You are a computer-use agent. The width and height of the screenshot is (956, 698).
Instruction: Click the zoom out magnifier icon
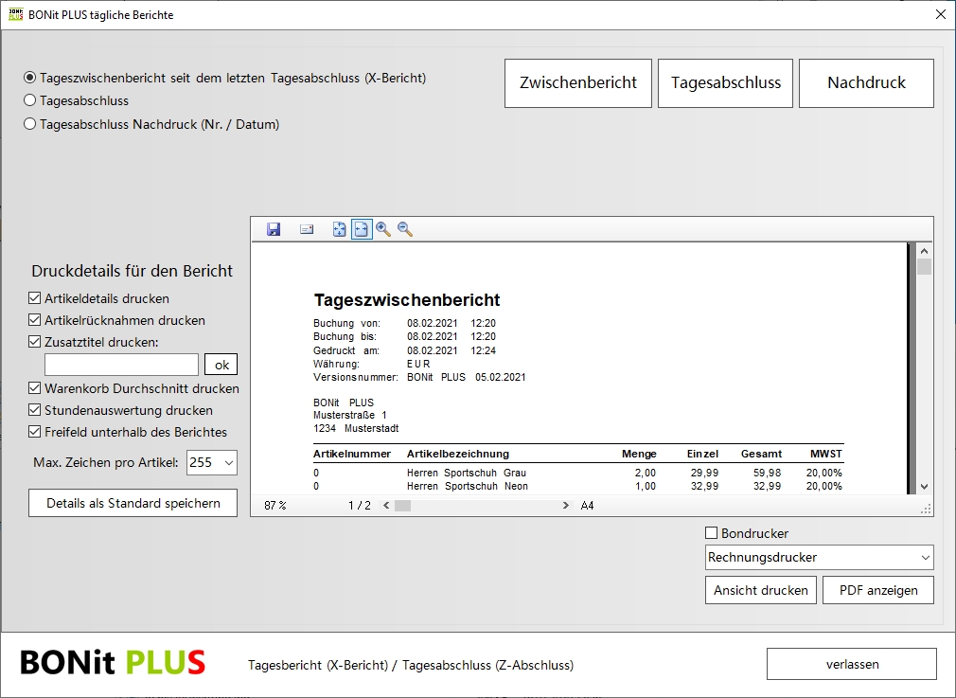405,229
